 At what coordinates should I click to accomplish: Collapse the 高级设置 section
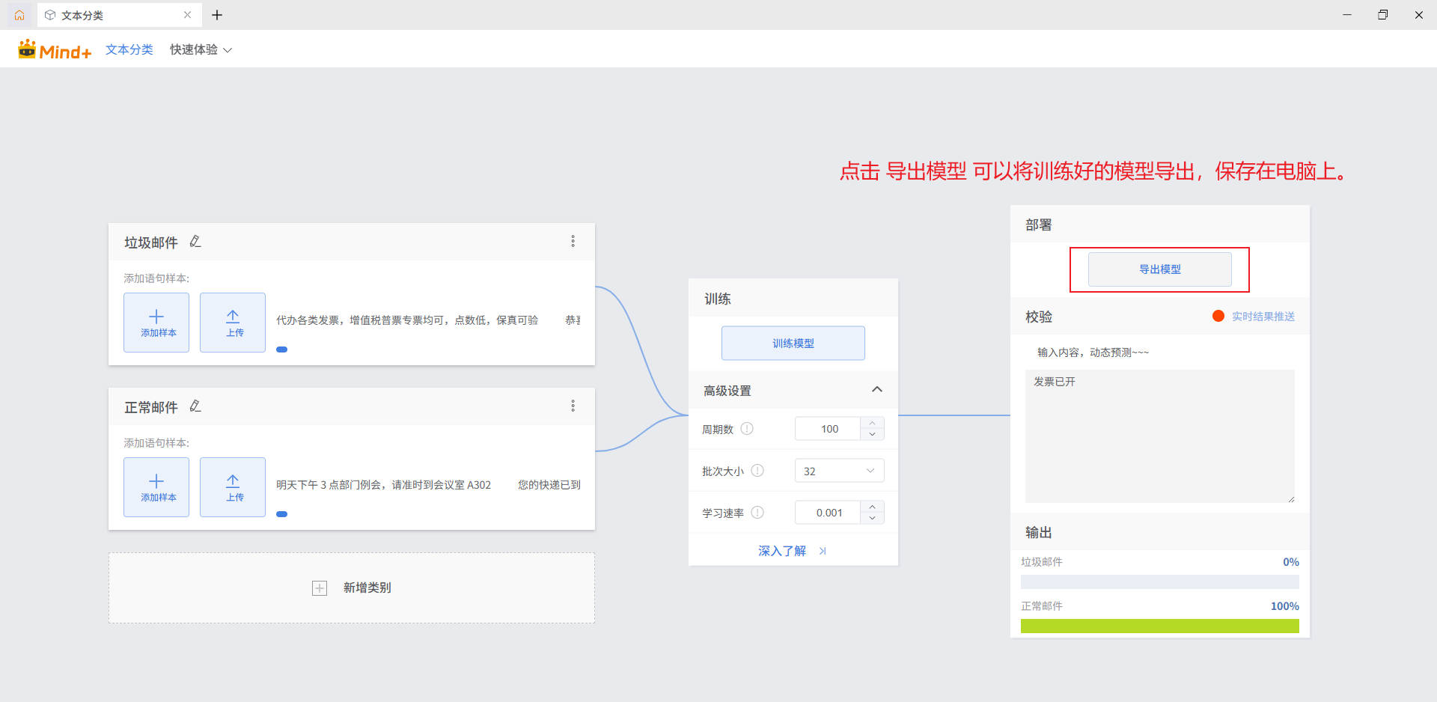(877, 390)
